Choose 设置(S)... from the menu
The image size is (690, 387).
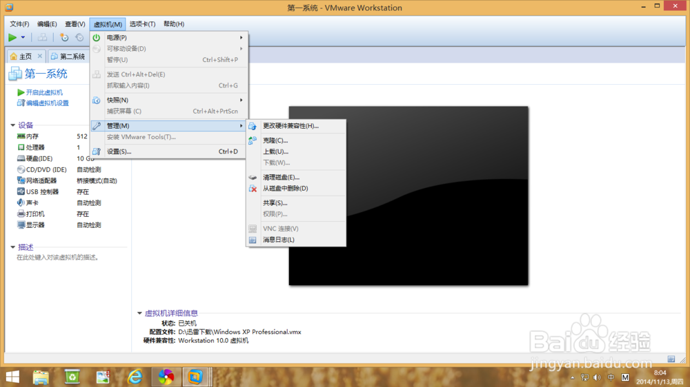pos(169,151)
